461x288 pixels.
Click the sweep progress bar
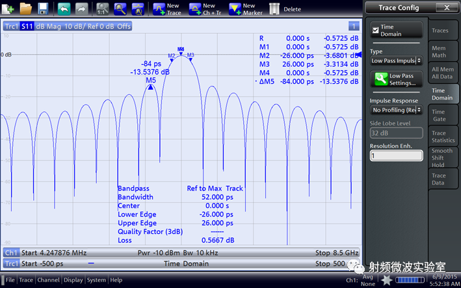411,279
